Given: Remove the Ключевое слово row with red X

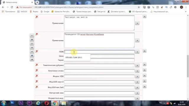Looking at the screenshot, I should click(x=37, y=70).
